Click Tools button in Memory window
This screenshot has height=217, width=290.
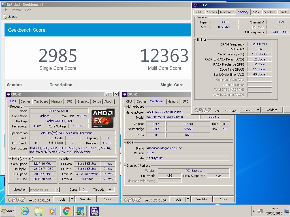[248, 110]
